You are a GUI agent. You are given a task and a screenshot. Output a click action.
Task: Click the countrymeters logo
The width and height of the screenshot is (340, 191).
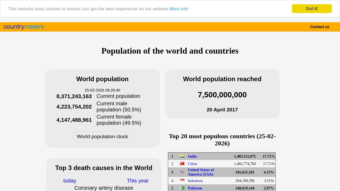(x=24, y=27)
